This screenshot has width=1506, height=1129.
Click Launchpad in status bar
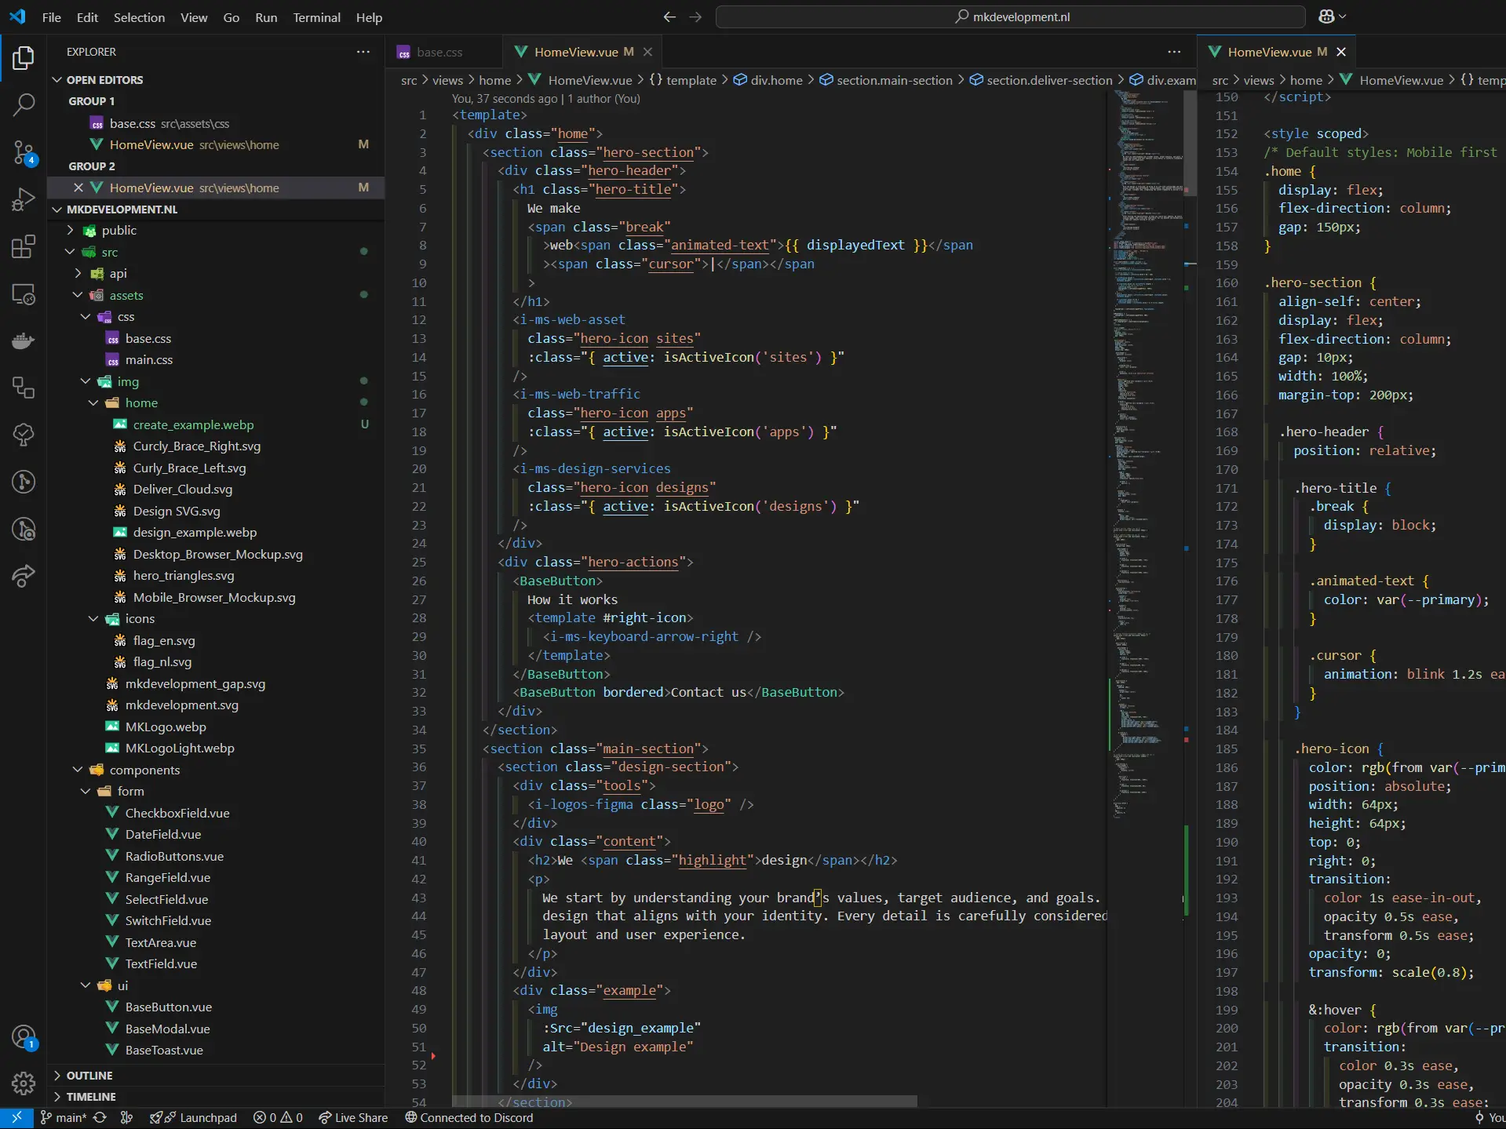pyautogui.click(x=193, y=1118)
